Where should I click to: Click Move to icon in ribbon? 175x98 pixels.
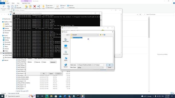26,7
